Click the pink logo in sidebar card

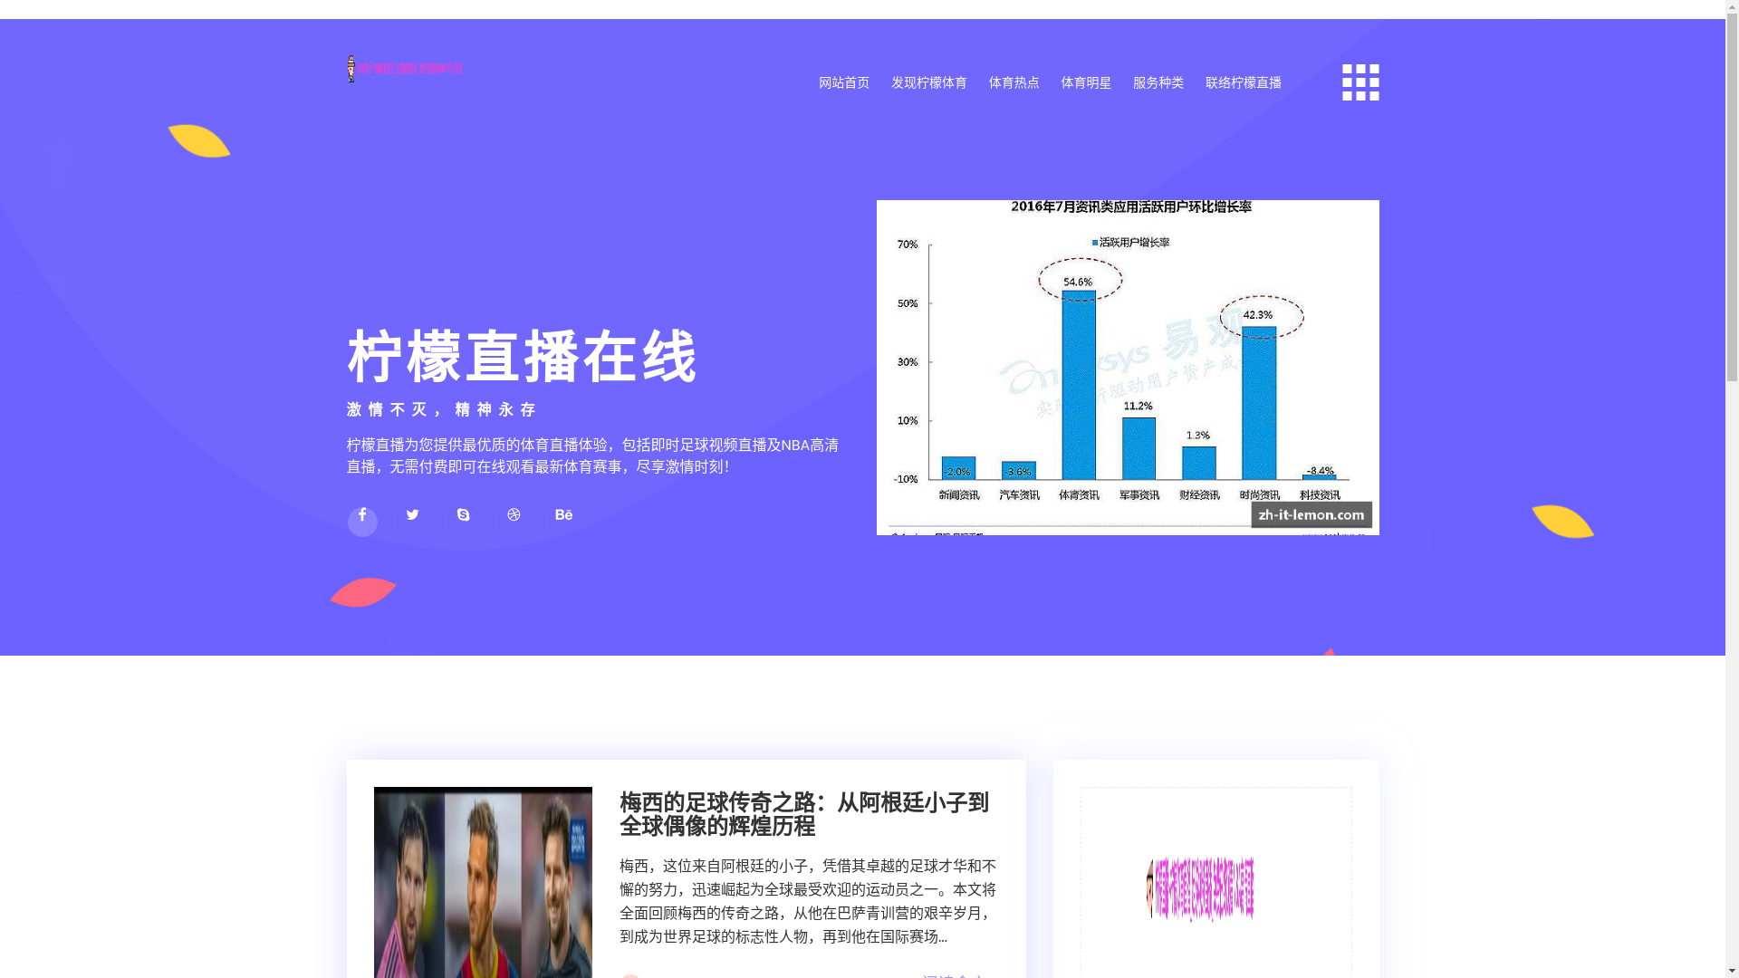coord(1200,889)
